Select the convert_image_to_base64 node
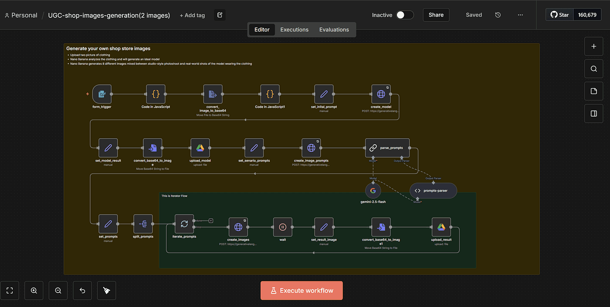This screenshot has width=610, height=307. [x=213, y=94]
